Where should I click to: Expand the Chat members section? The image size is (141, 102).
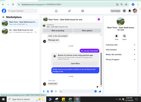click(120, 50)
